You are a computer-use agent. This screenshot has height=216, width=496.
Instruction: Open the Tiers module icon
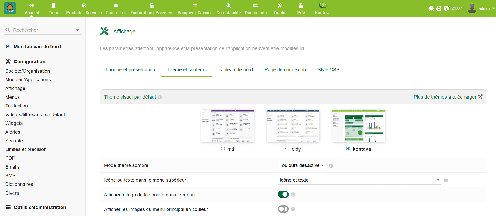[x=54, y=6]
